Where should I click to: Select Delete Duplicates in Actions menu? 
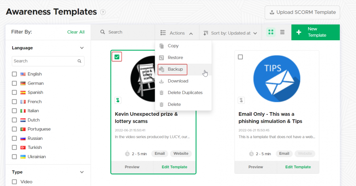185,93
